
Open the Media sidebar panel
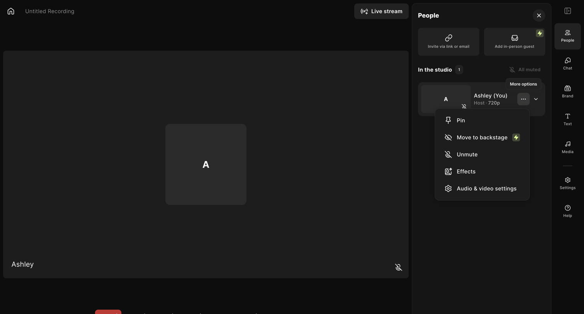click(x=567, y=147)
